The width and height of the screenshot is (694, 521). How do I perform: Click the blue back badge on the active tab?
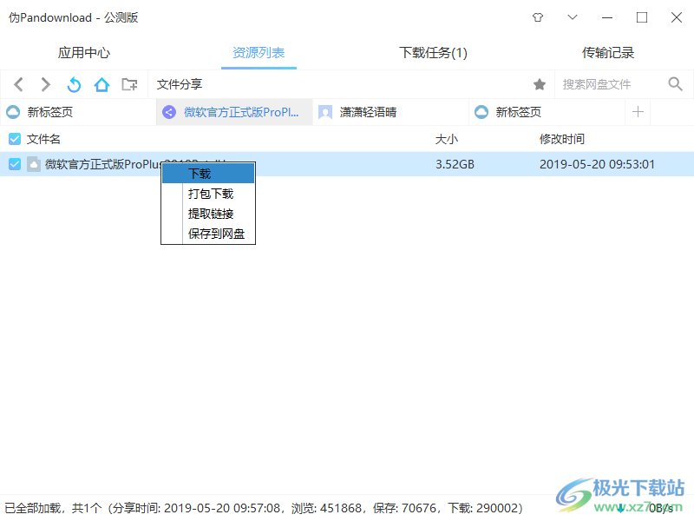[x=168, y=111]
